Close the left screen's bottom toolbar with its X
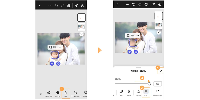This screenshot has width=200, height=100. coord(41,94)
